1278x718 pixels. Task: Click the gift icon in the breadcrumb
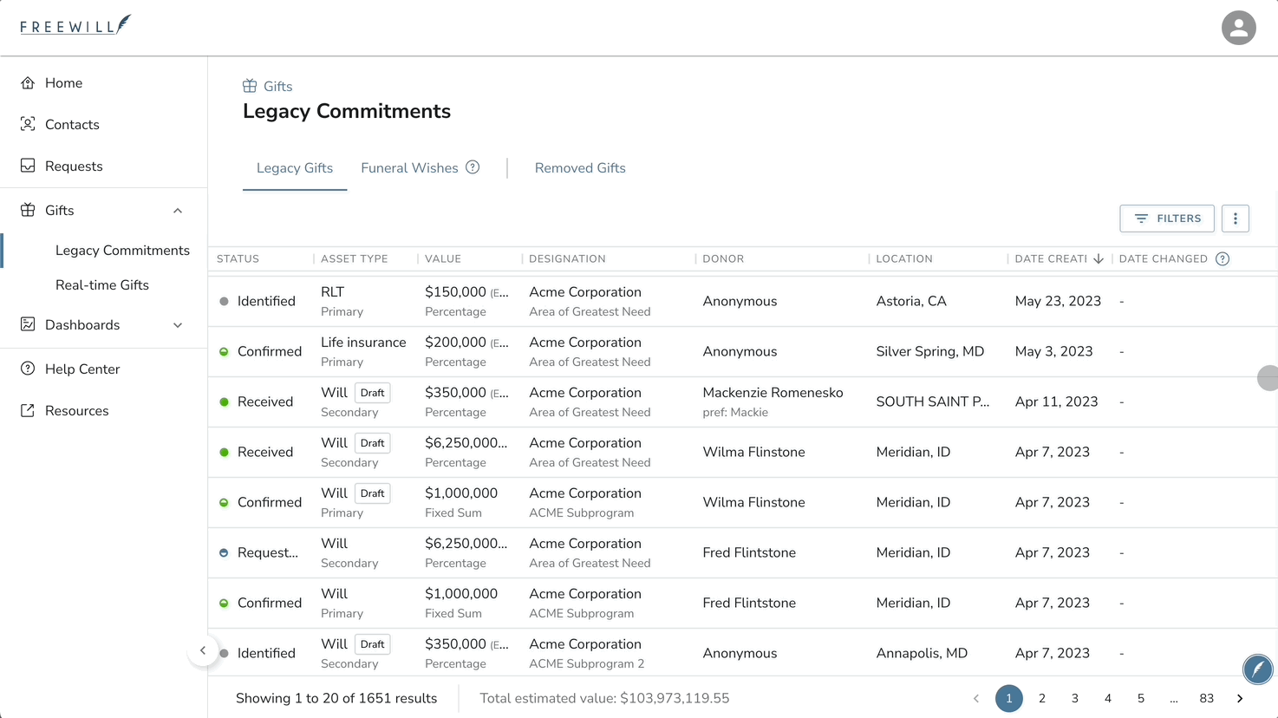[x=250, y=86]
